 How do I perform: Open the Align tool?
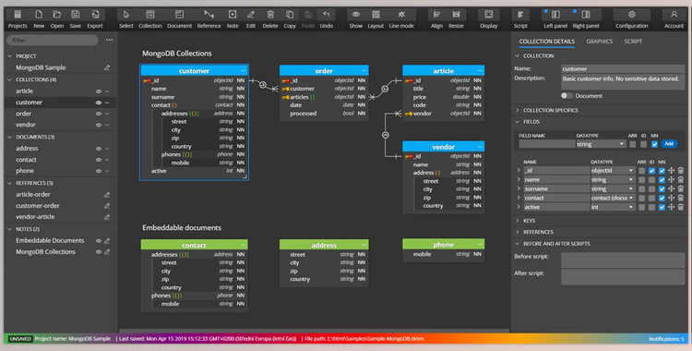coord(436,19)
